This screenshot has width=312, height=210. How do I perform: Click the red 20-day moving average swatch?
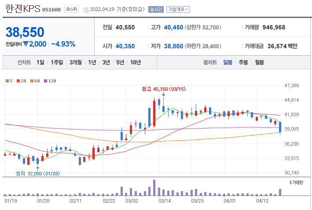[x=18, y=81]
